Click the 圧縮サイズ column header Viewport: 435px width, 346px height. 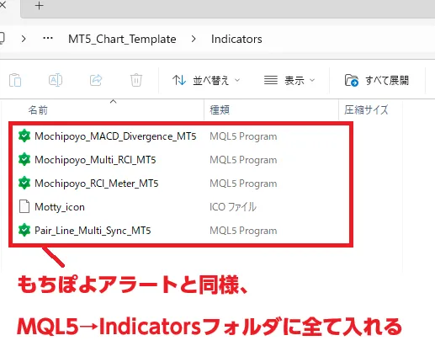tap(366, 110)
